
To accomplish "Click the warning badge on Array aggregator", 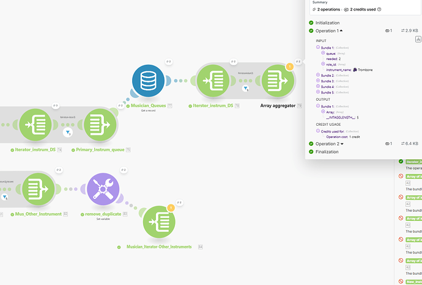I will pos(289,67).
